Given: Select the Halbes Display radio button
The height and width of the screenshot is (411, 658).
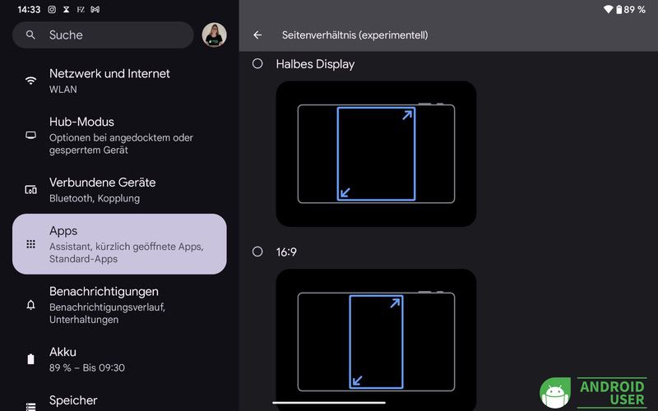Looking at the screenshot, I should click(x=257, y=64).
